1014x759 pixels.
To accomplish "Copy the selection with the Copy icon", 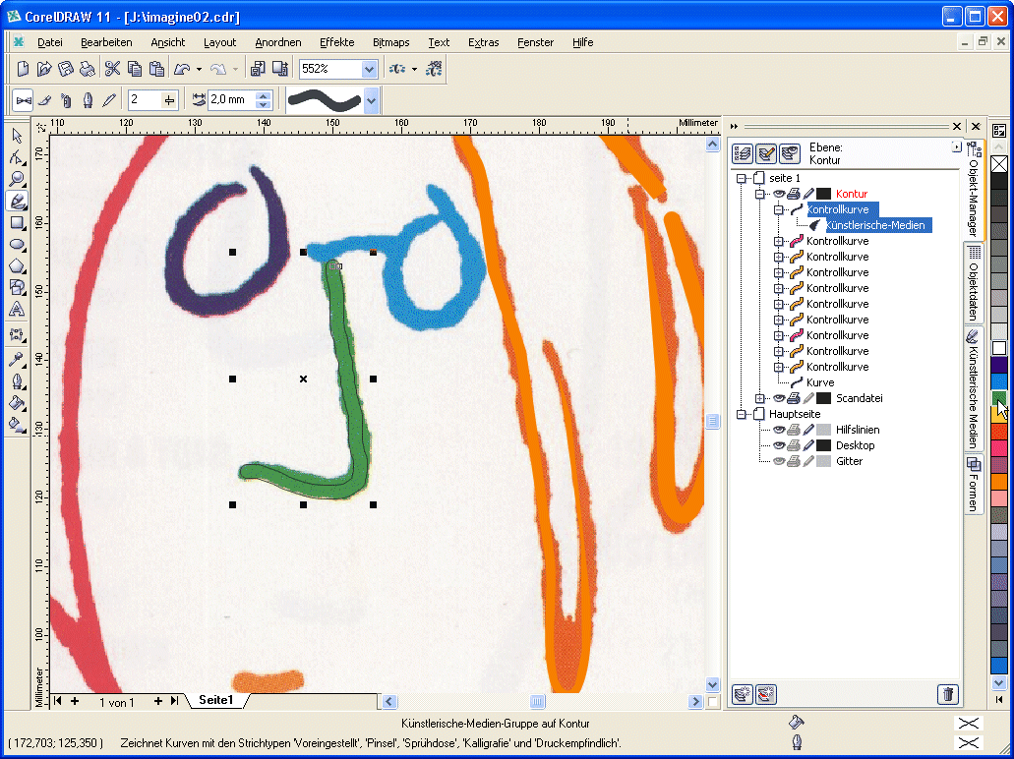I will [x=135, y=69].
